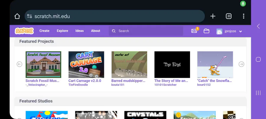Screen dimensions: 266x119
Task: Open "Catch" the Snowflake project title link
Action: [x=215, y=81]
